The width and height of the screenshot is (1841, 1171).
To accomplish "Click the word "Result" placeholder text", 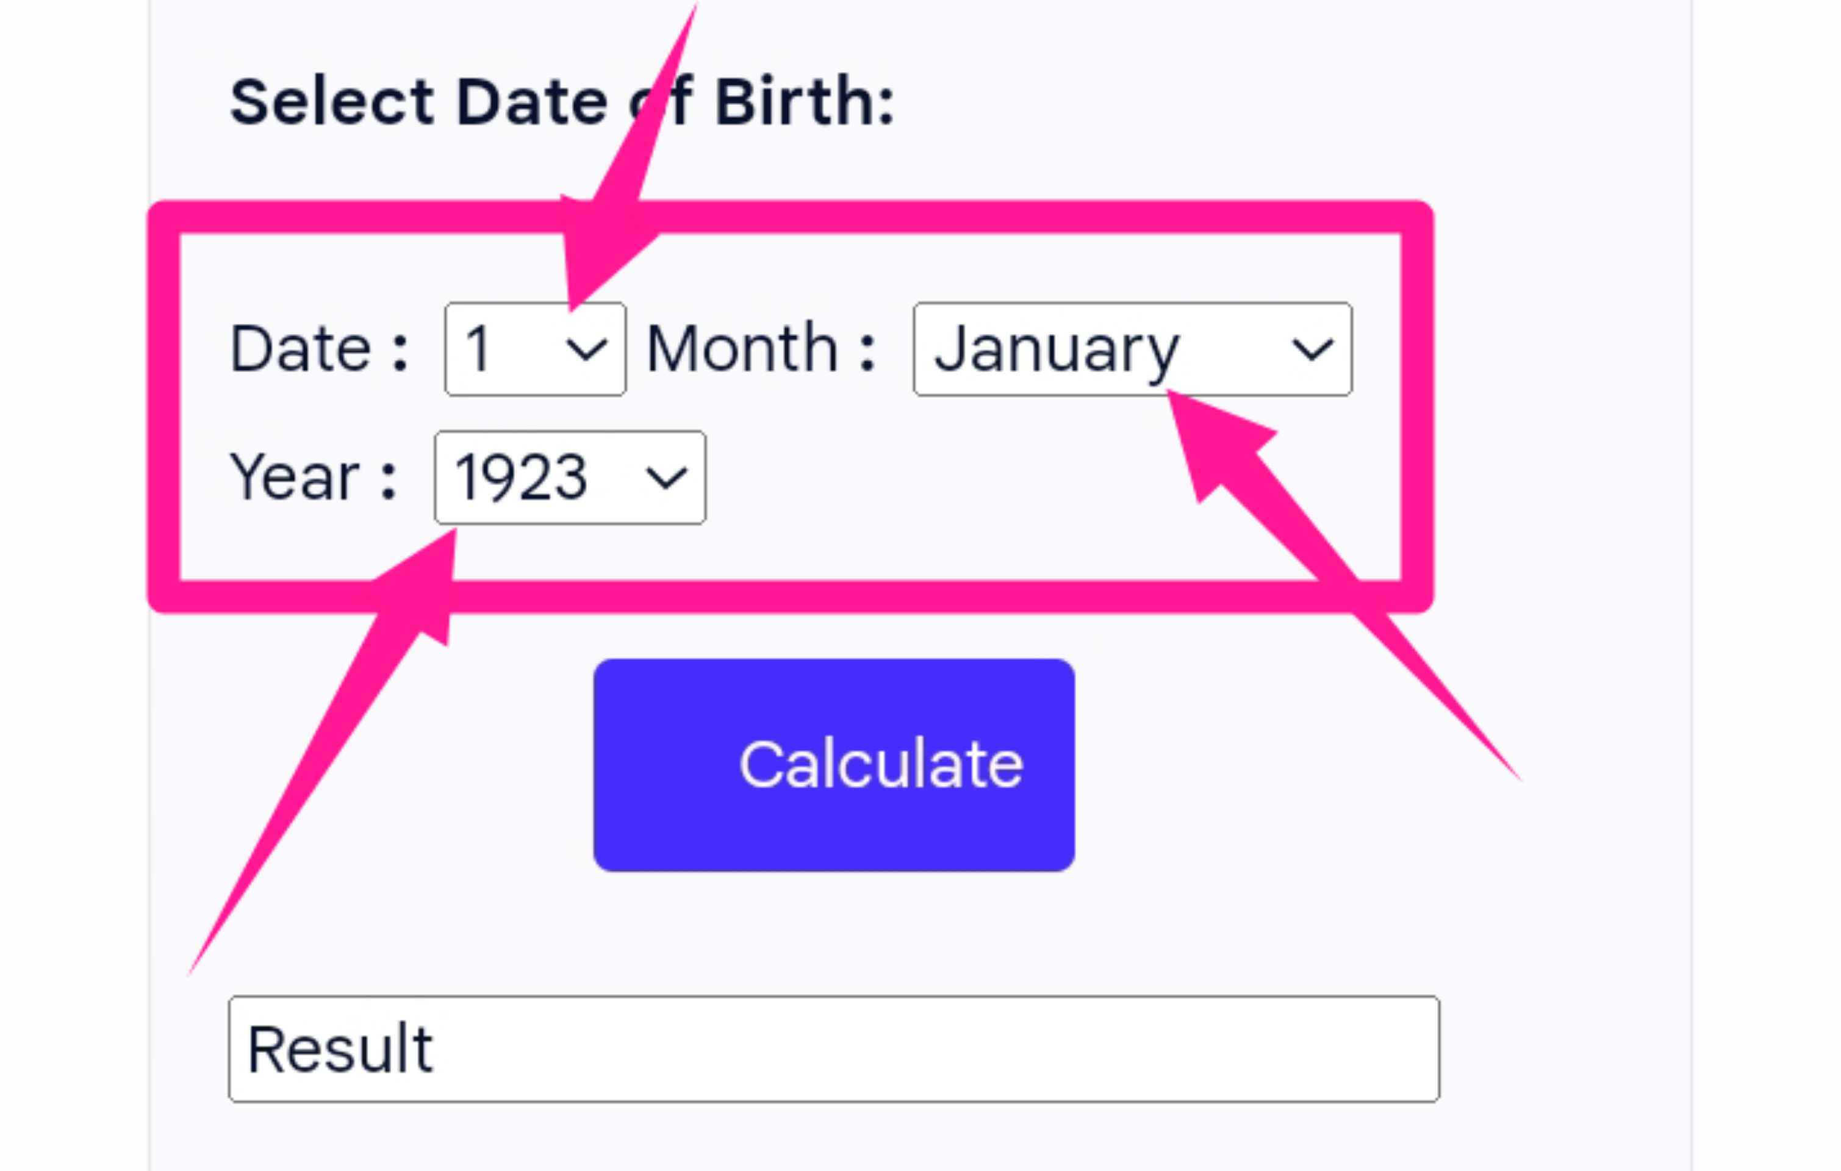I will (x=340, y=1050).
